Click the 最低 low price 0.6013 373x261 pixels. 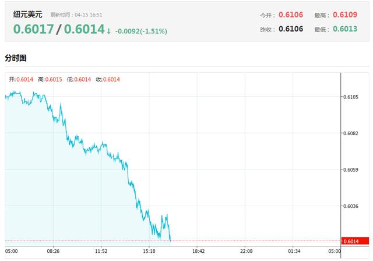click(344, 29)
